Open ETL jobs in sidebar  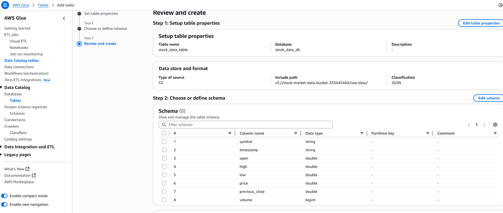tap(11, 35)
